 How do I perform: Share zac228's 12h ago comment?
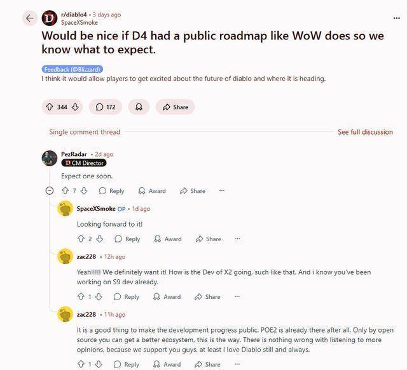click(x=207, y=296)
